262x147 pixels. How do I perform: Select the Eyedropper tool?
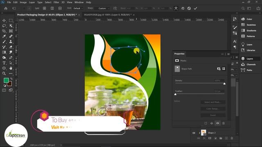coord(4,36)
